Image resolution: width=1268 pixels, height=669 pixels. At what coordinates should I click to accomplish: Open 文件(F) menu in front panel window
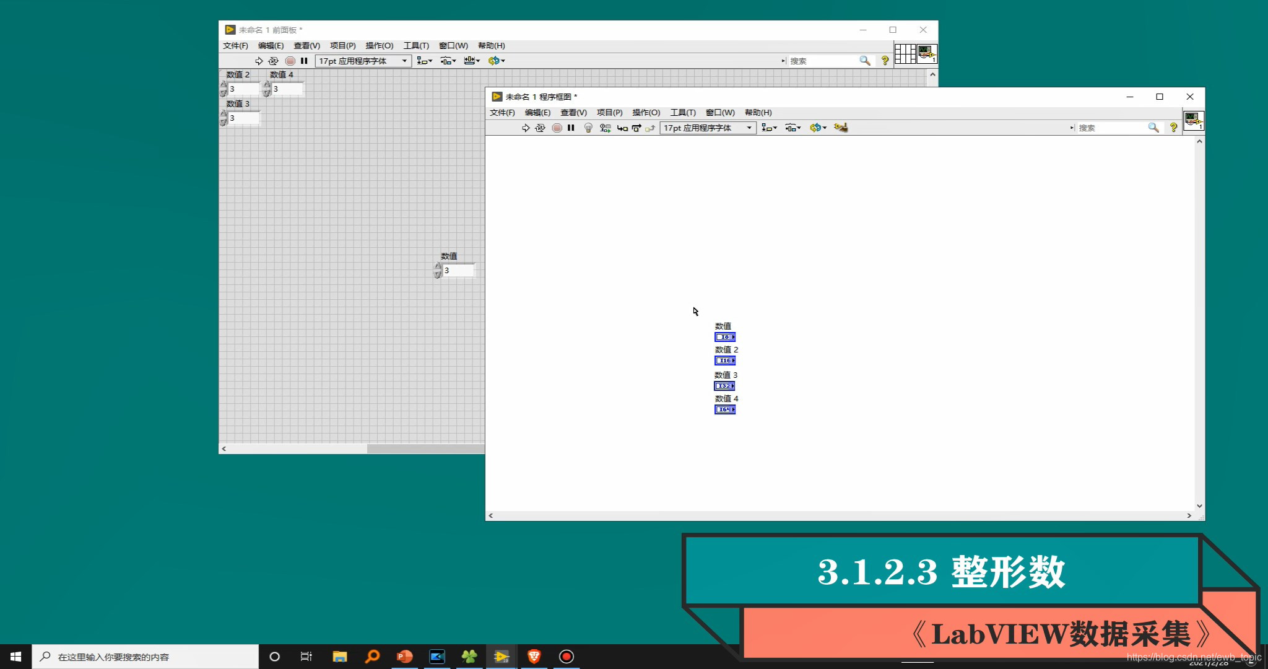click(235, 46)
